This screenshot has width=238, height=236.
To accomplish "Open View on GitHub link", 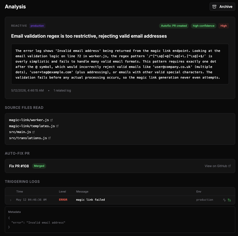I will pyautogui.click(x=218, y=166).
